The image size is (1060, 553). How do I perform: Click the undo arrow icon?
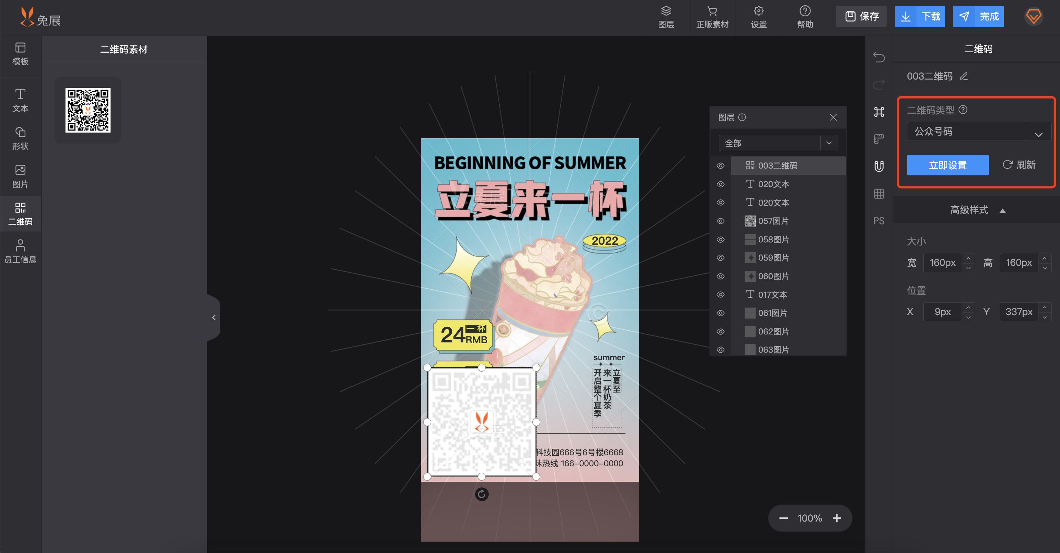click(x=879, y=57)
